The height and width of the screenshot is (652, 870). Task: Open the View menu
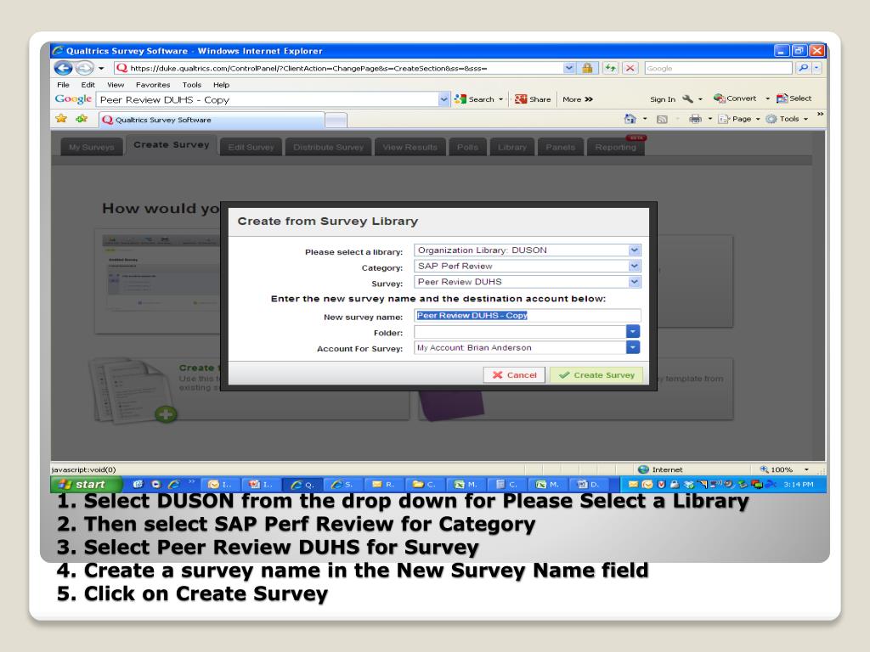116,85
